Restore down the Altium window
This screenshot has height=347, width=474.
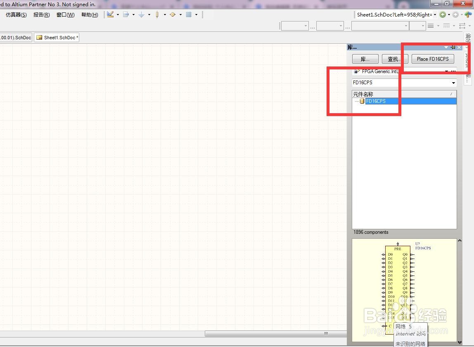click(x=447, y=4)
